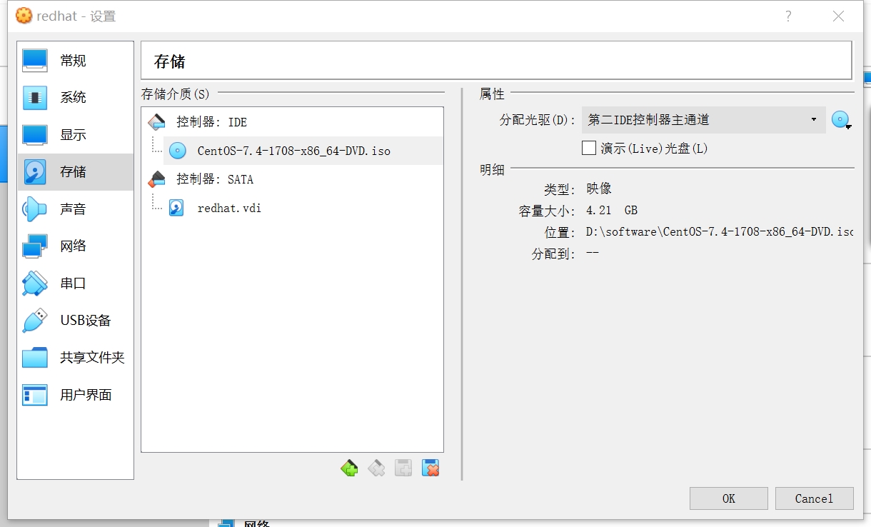Click the Cancel button
This screenshot has width=871, height=527.
(814, 498)
